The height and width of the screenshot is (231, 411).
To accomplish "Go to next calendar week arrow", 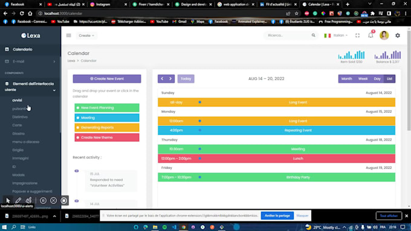I will 170,79.
